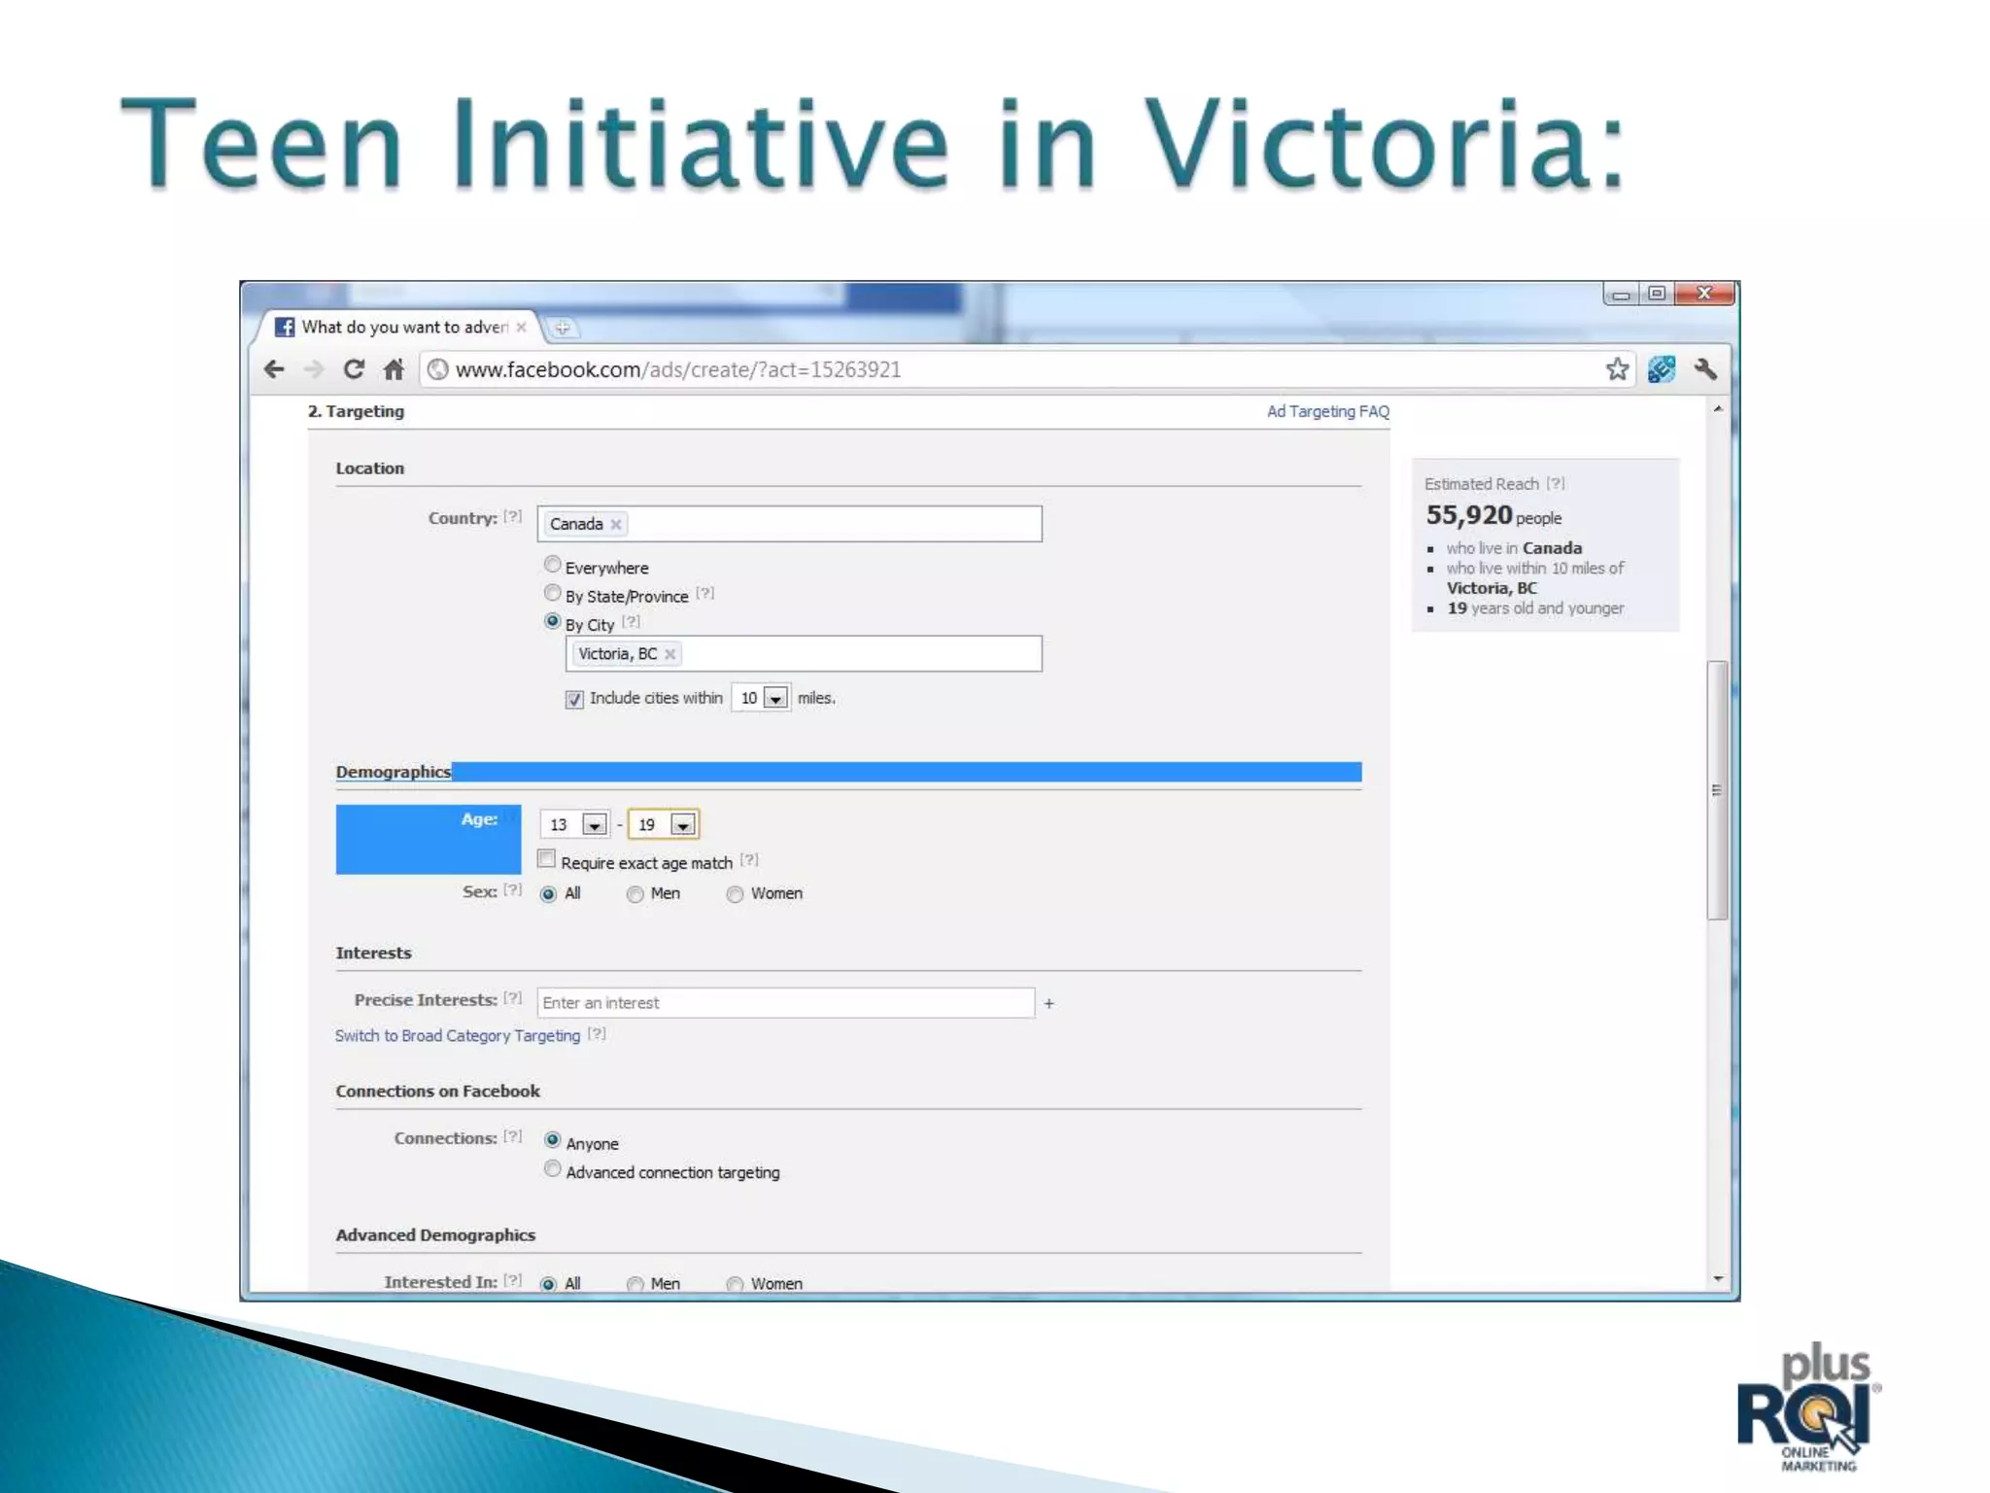Image resolution: width=1990 pixels, height=1493 pixels.
Task: Open a new browser tab
Action: (x=562, y=328)
